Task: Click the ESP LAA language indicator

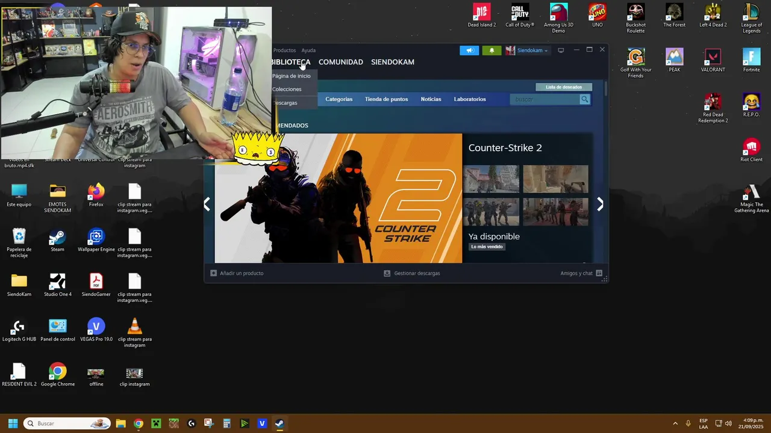Action: coord(704,423)
